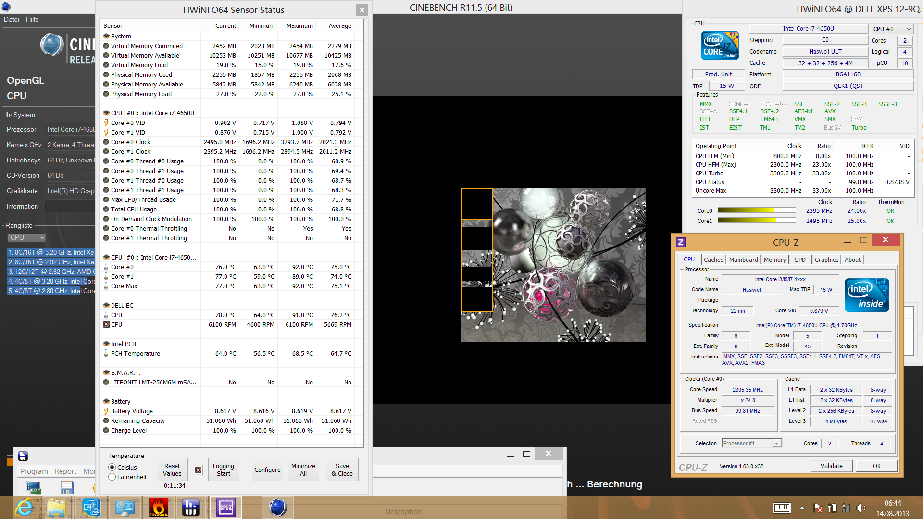
Task: Toggle the Turbo feature indicator
Action: 859,128
